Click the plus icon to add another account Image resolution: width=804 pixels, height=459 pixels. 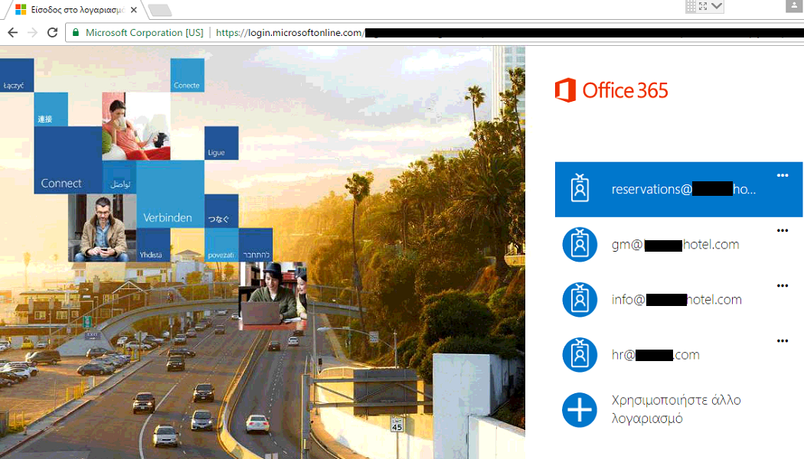coord(580,410)
